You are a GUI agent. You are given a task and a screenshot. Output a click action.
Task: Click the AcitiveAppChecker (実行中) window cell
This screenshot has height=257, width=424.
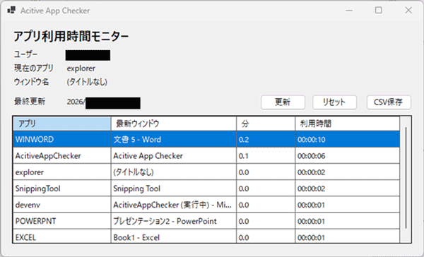[x=174, y=205]
